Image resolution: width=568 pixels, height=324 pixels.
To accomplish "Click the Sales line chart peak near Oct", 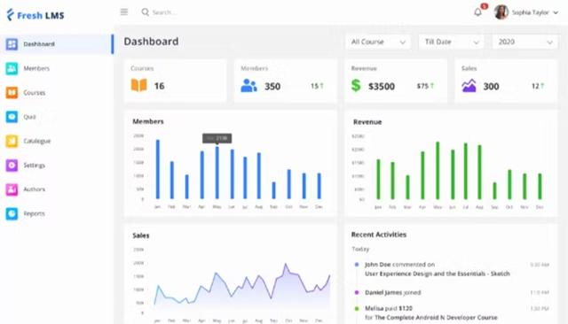I will click(286, 265).
